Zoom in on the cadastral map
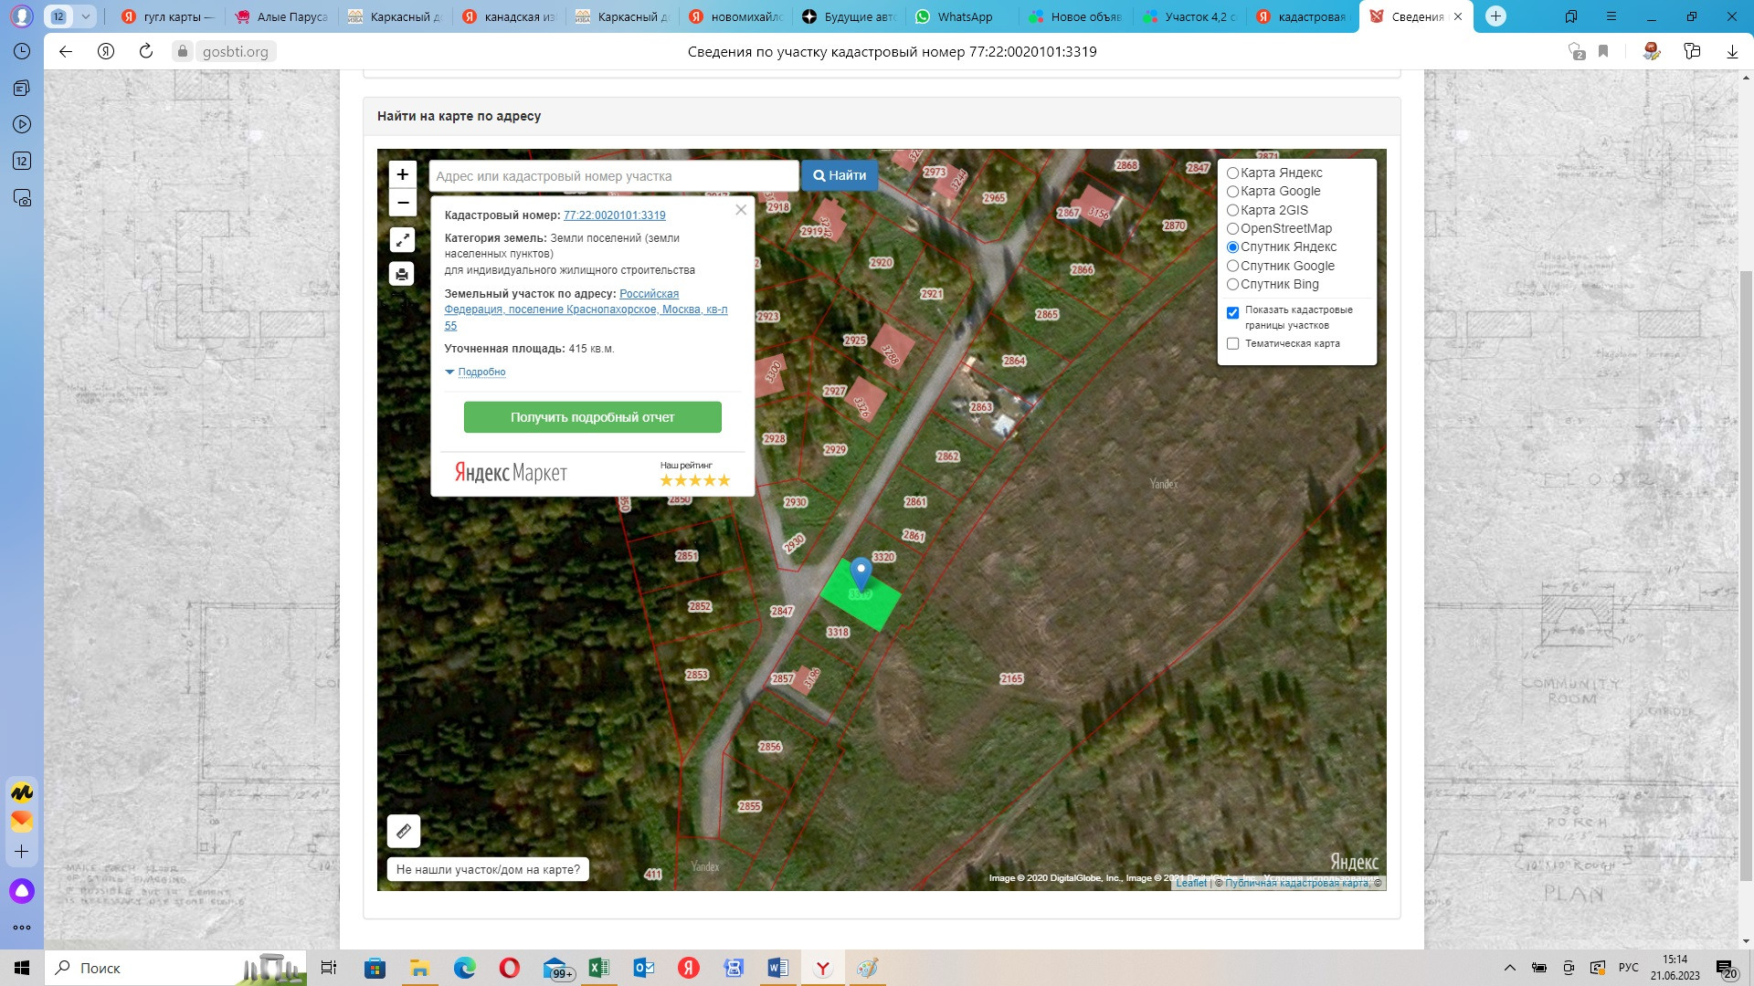1754x986 pixels. tap(402, 174)
